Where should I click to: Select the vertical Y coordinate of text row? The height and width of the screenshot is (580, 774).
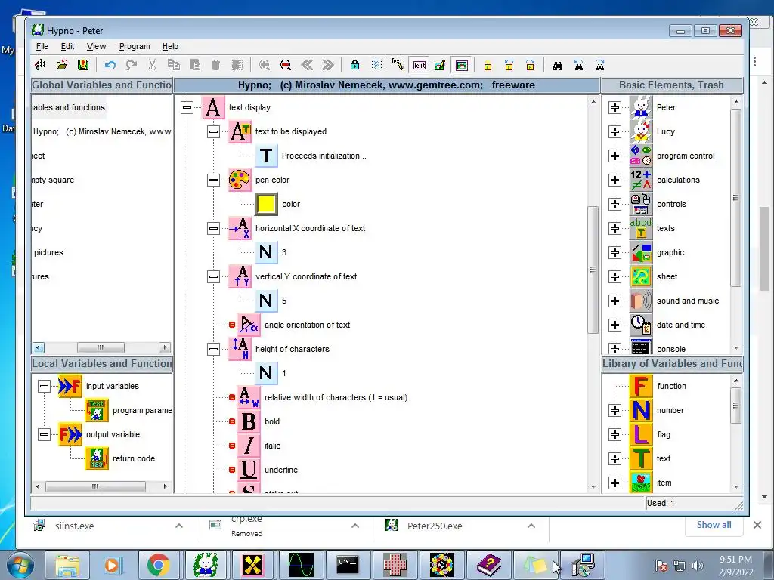[x=306, y=276]
